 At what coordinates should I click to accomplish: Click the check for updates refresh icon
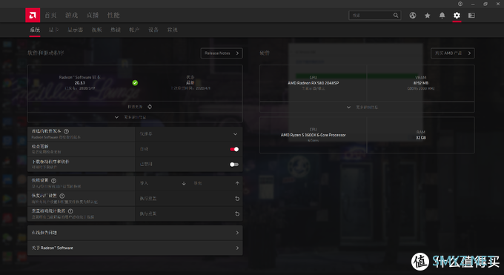(x=150, y=107)
